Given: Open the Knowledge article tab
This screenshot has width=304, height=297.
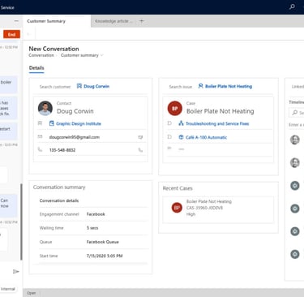Looking at the screenshot, I should 113,21.
